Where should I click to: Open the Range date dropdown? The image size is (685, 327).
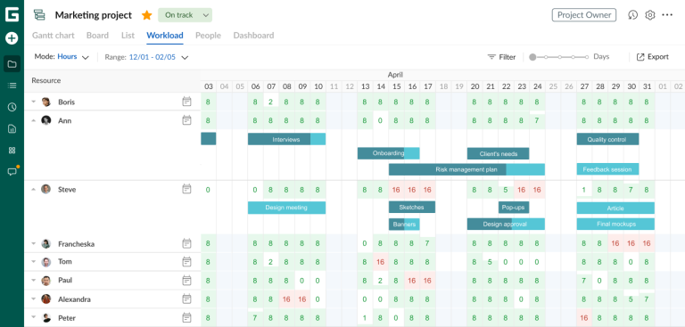click(147, 57)
